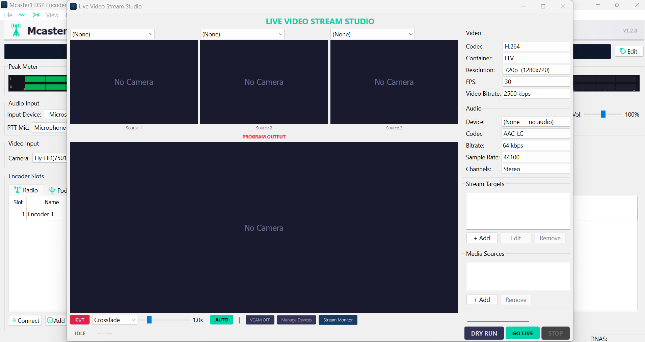
Task: Click the Mcaster antenna logo
Action: (x=16, y=30)
